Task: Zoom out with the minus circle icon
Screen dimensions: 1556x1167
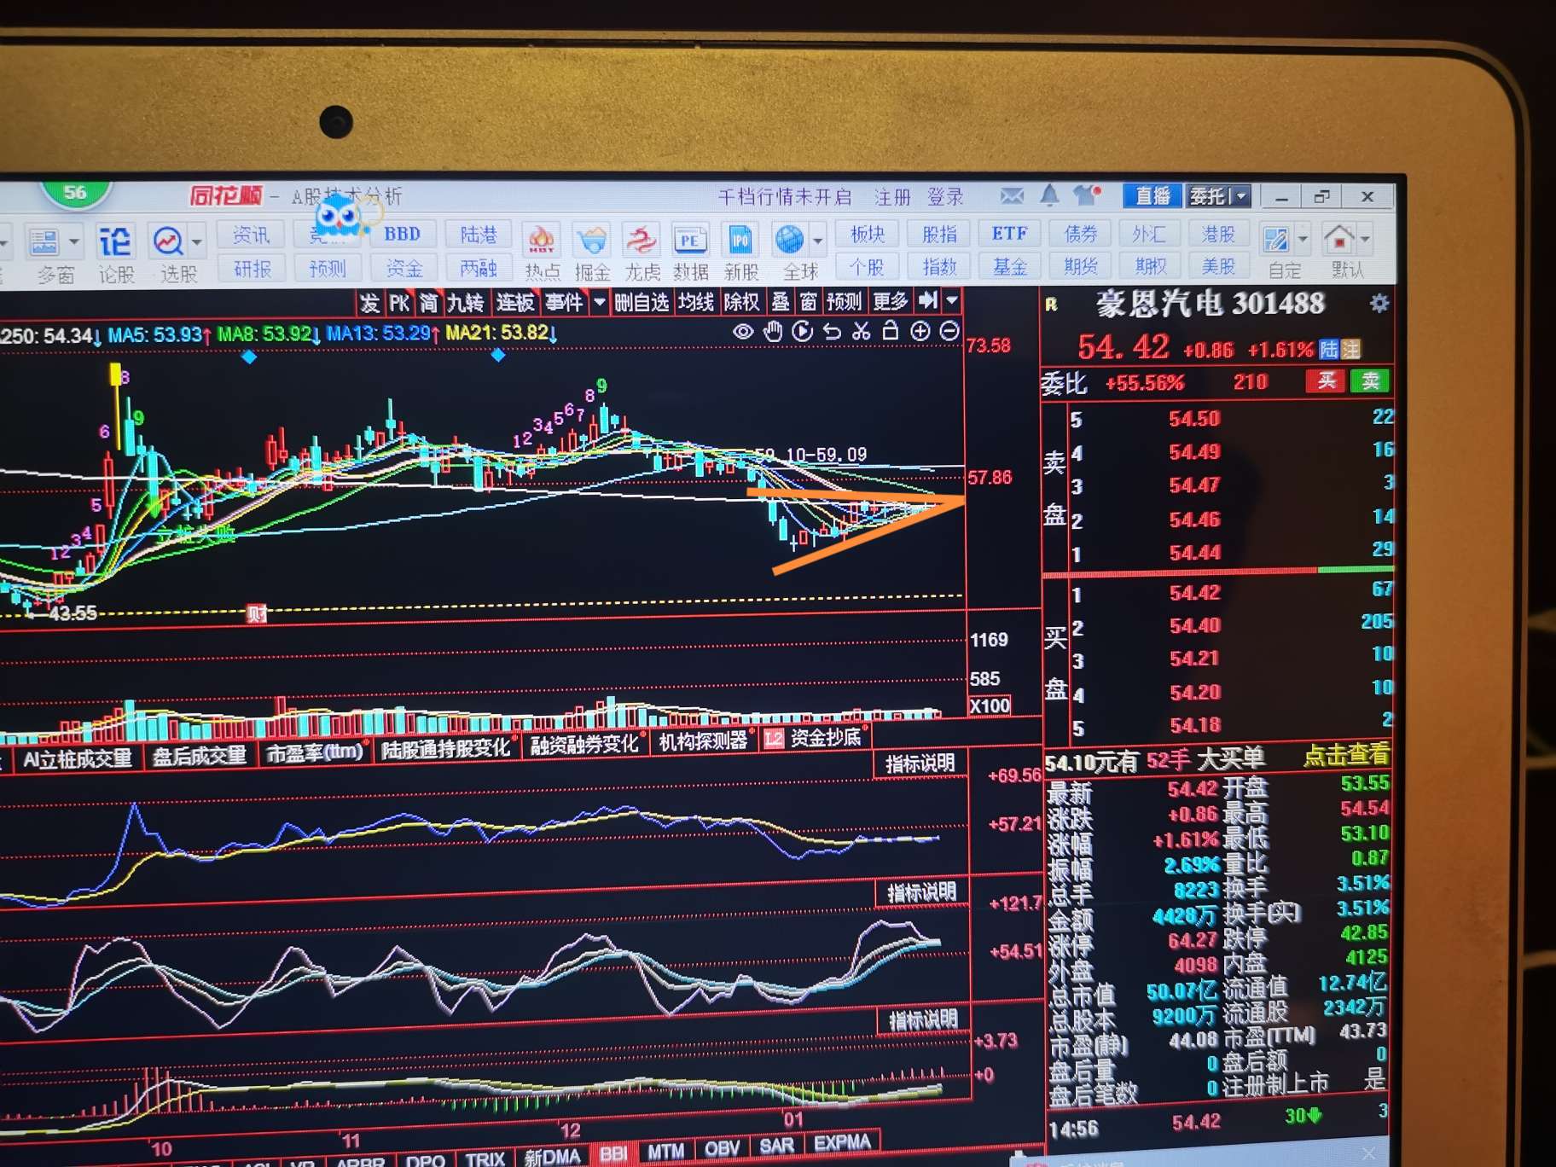Action: point(949,331)
